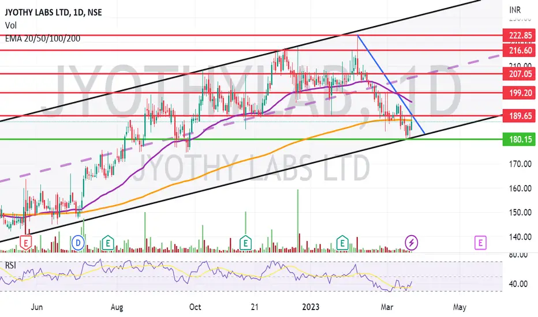Click the JYOTHY LABS LTD, 1D, NSE title
This screenshot has width=538, height=317.
[x=54, y=12]
